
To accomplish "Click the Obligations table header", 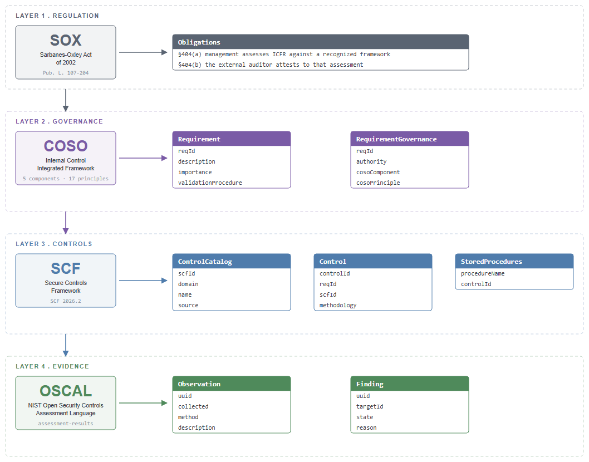I will tap(321, 42).
